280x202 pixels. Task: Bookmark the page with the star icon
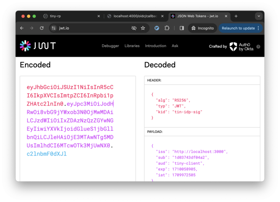click(x=143, y=28)
